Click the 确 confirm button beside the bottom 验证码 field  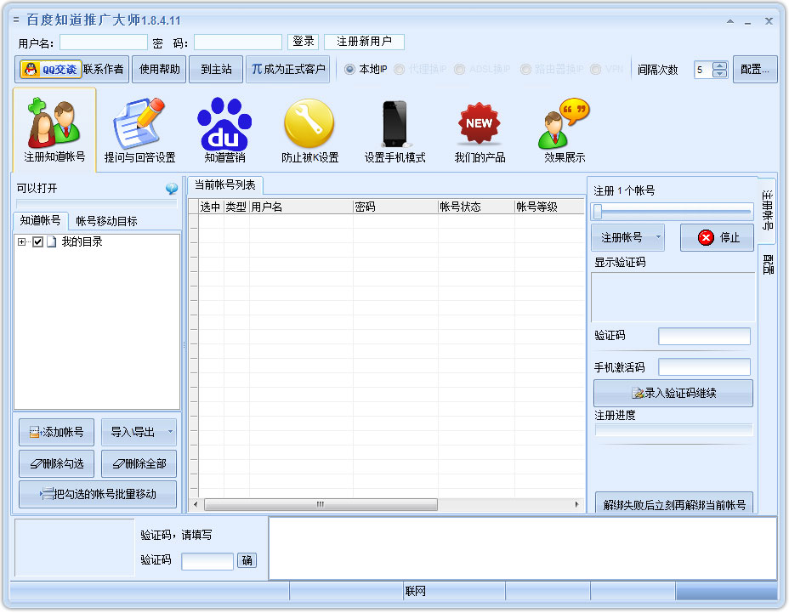pyautogui.click(x=247, y=560)
